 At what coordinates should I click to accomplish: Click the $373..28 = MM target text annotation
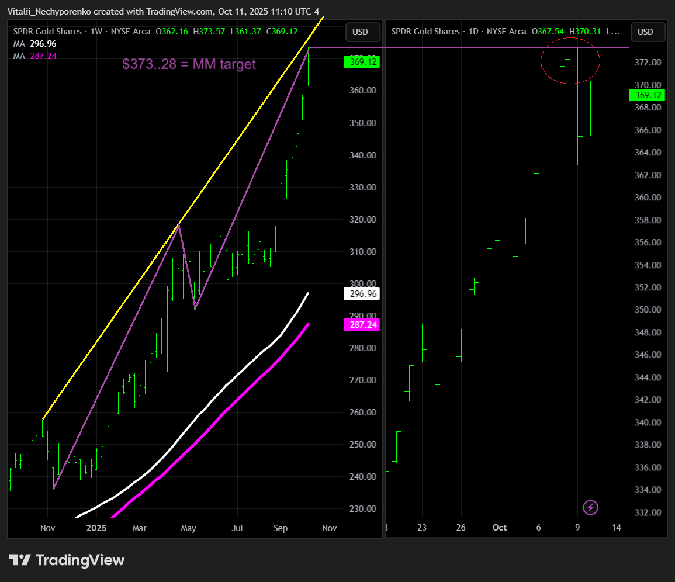click(x=189, y=64)
